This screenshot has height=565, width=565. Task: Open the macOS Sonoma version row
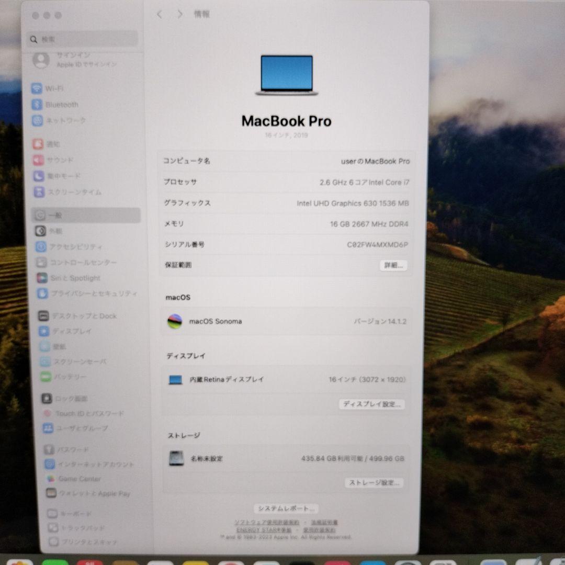click(286, 321)
